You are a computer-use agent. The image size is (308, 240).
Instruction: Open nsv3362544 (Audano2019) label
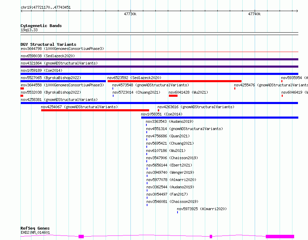click(x=170, y=187)
